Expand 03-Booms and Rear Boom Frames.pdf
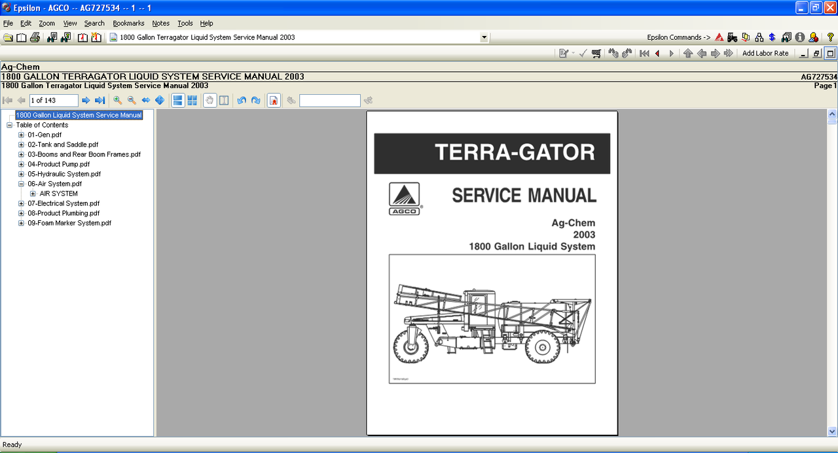838x453 pixels. [22, 154]
